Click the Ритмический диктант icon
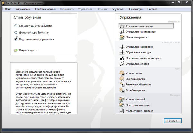 click(x=122, y=84)
